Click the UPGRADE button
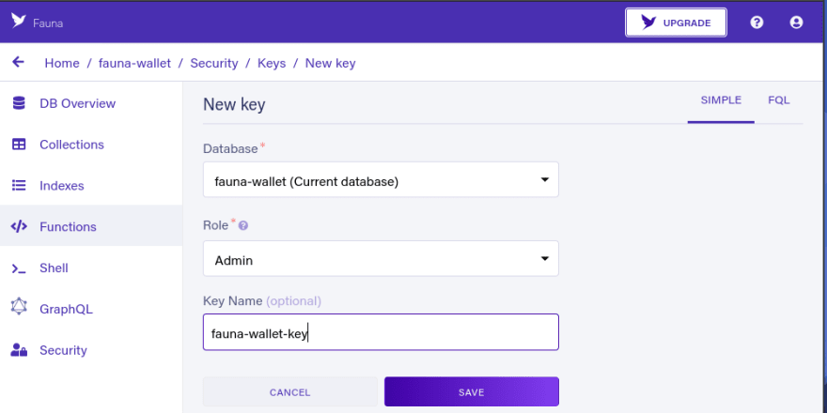This screenshot has width=827, height=413. (676, 23)
